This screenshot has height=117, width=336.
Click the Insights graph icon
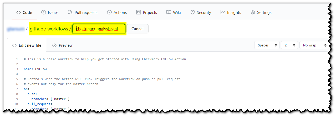223,12
